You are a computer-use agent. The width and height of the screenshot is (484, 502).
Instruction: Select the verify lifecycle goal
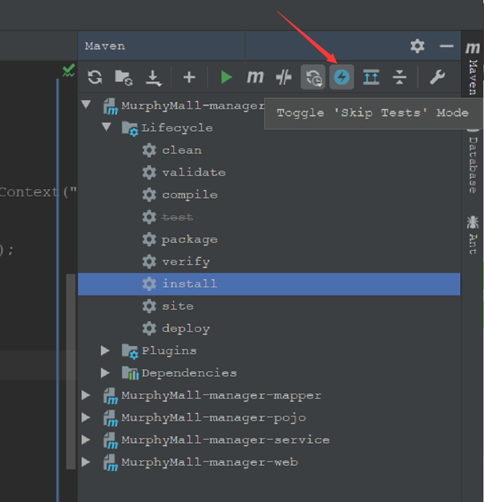pyautogui.click(x=186, y=262)
